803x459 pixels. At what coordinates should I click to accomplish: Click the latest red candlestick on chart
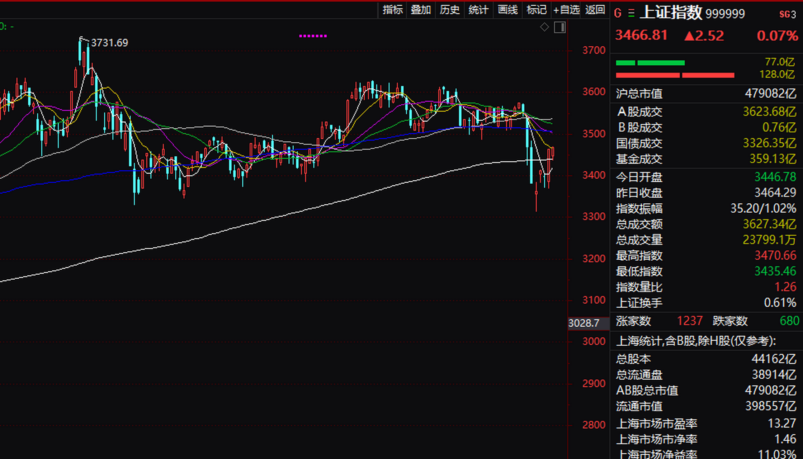553,152
